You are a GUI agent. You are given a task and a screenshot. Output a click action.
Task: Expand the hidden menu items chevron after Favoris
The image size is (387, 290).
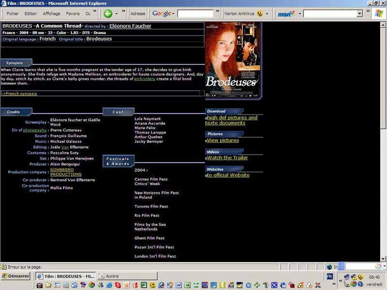[x=95, y=11]
